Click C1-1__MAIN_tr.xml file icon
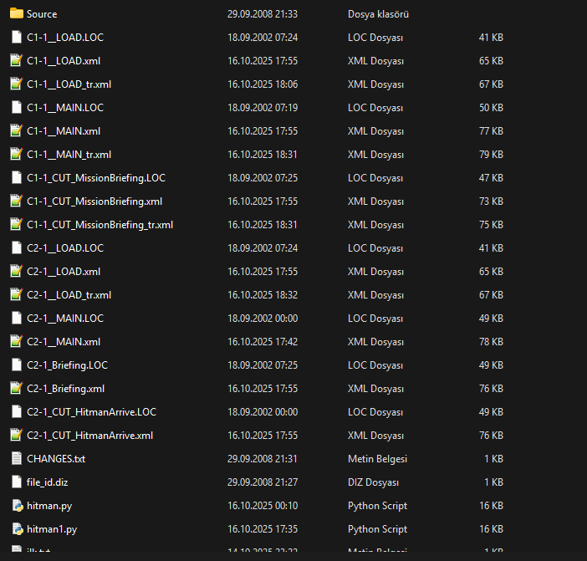The height and width of the screenshot is (561, 587). click(17, 154)
